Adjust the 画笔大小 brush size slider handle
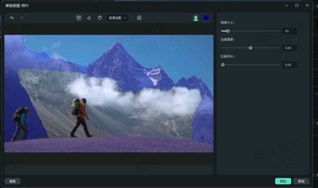 (x=228, y=31)
